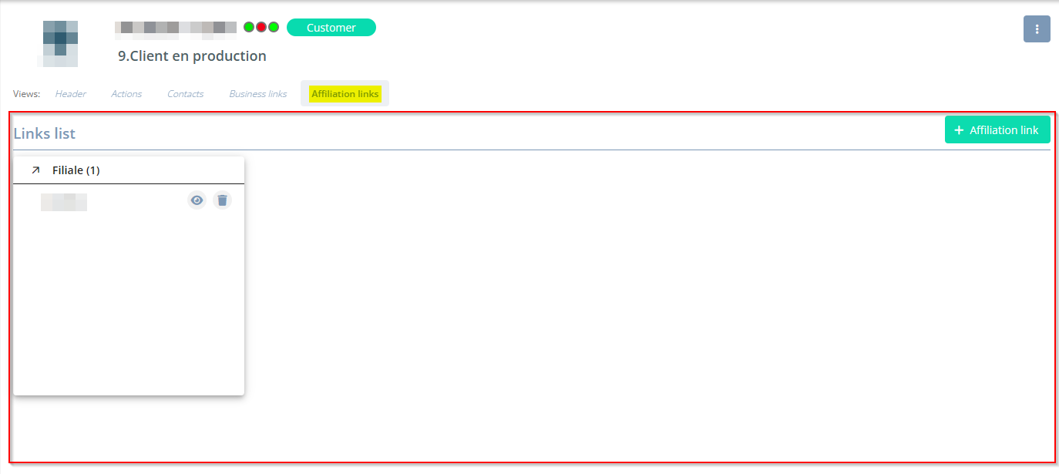Expand the Filiale (1) group header
The image size is (1059, 474).
[76, 170]
